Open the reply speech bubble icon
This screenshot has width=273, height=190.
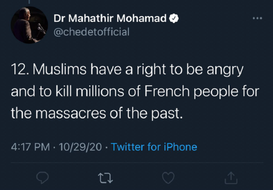[x=42, y=178]
